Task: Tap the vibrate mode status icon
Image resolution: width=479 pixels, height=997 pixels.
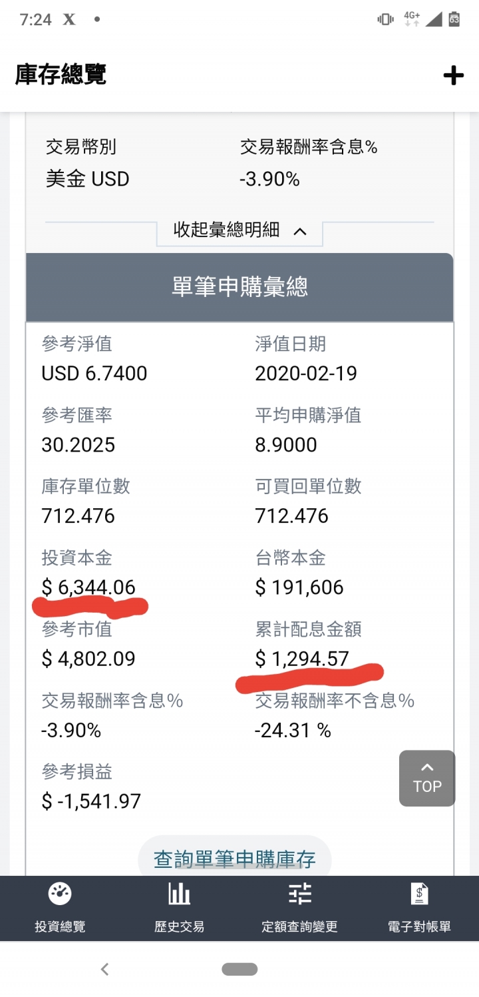Action: (x=385, y=19)
